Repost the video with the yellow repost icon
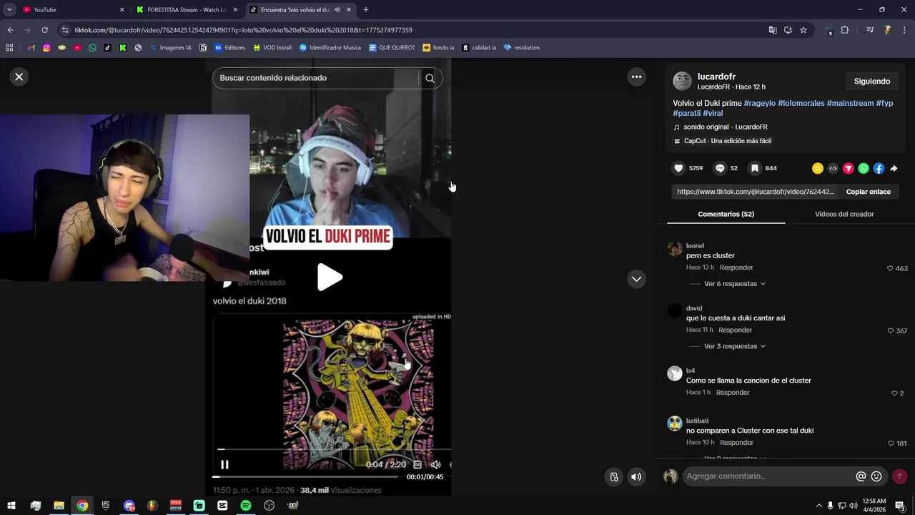Screen dimensions: 915x515 818,169
